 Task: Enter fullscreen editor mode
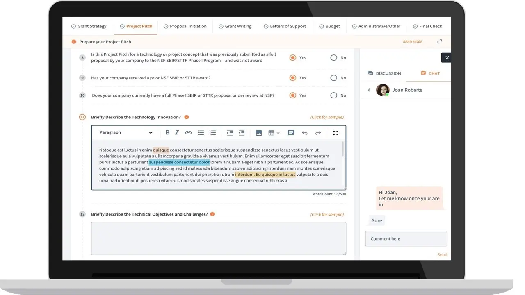pyautogui.click(x=336, y=133)
